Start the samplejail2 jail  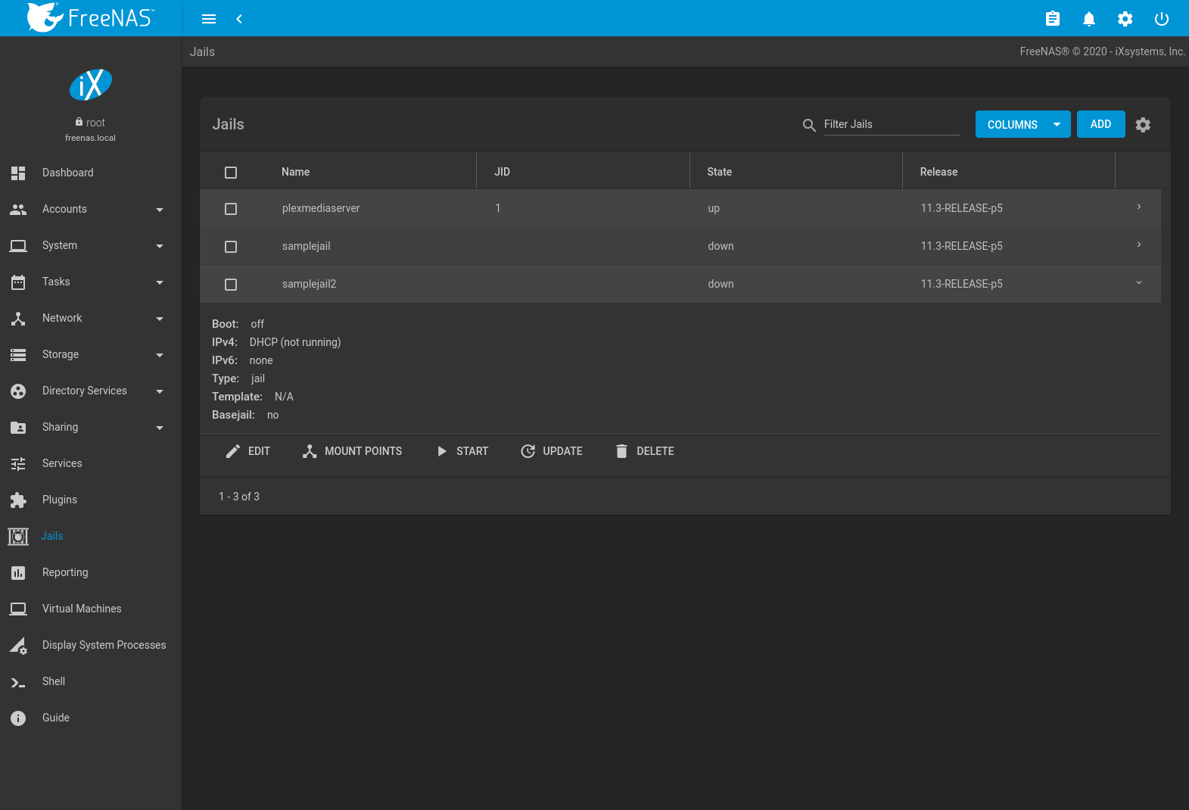tap(462, 451)
